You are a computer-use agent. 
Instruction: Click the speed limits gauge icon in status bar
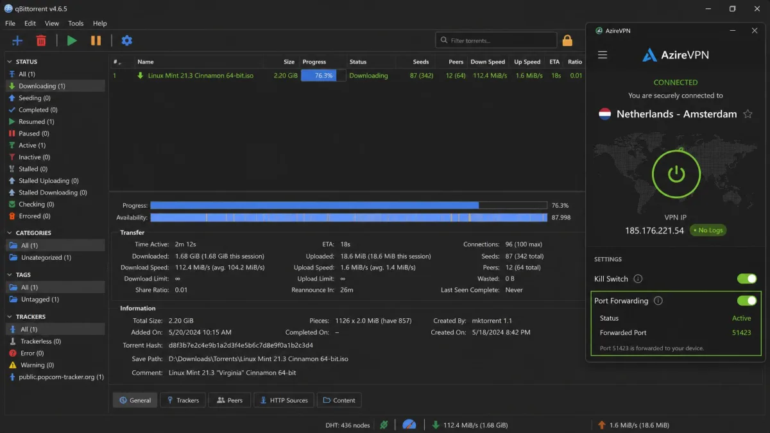[409, 425]
